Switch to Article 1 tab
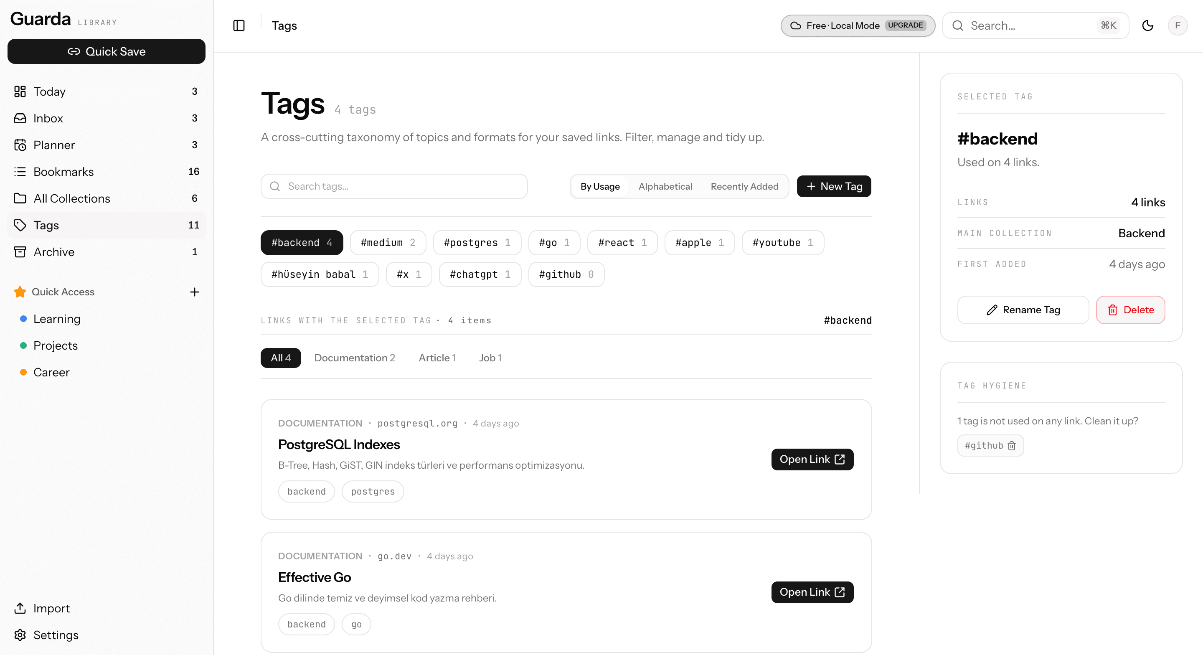Viewport: 1203px width, 655px height. (x=437, y=358)
